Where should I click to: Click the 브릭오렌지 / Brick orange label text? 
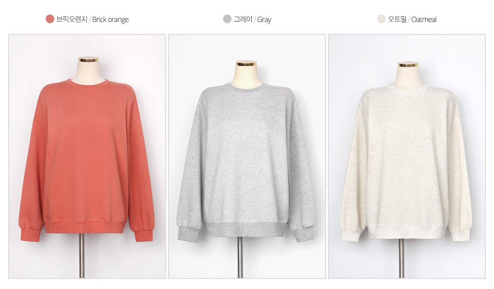pos(92,19)
